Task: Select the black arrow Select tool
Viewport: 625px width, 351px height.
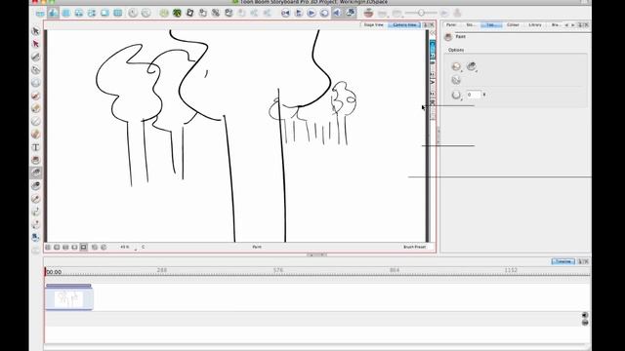Action: (x=35, y=31)
